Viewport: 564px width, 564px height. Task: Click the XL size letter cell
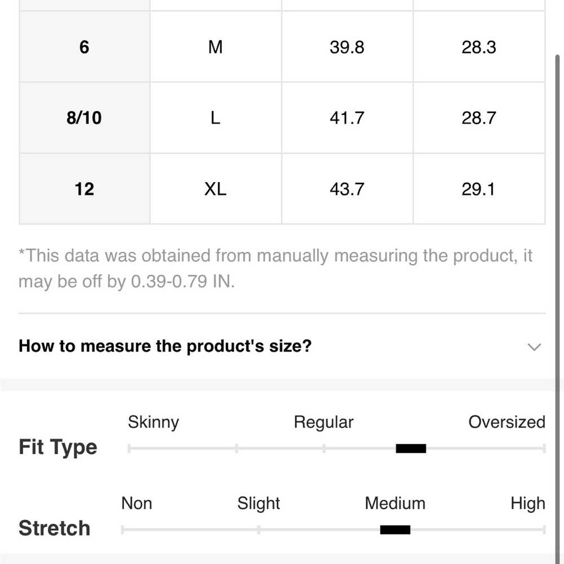(216, 189)
